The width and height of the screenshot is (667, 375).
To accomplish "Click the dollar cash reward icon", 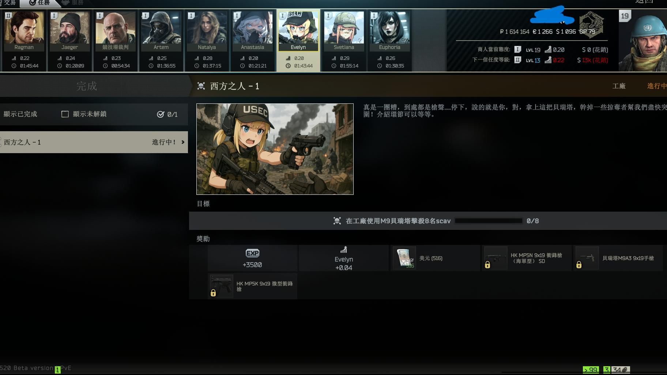I will click(404, 258).
